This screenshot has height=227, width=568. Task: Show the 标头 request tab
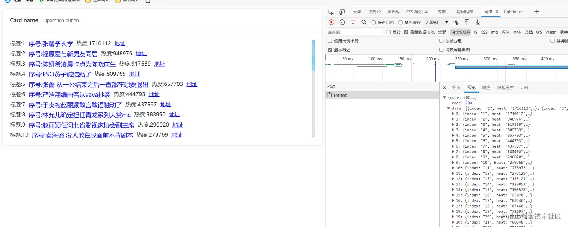click(x=456, y=88)
